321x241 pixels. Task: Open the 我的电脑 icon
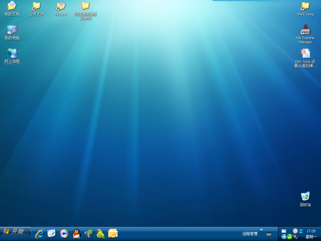click(12, 30)
